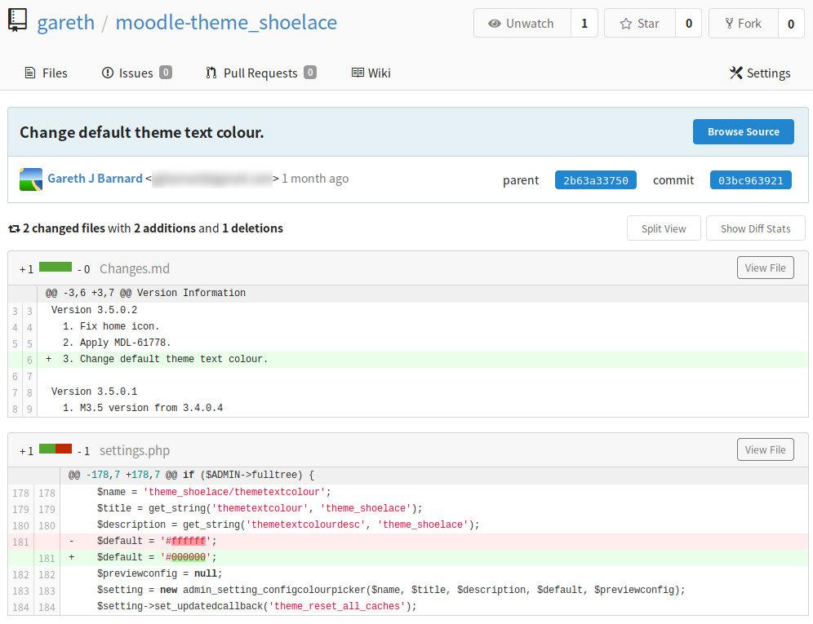
Task: Switch to Split View
Action: point(663,228)
